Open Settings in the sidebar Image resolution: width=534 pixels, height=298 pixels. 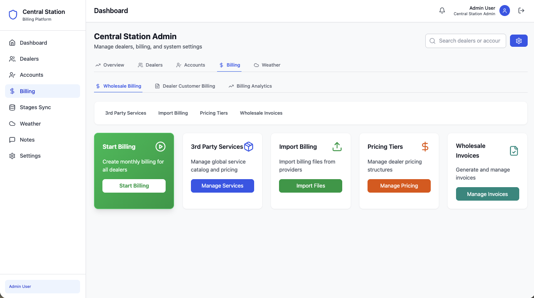43,156
